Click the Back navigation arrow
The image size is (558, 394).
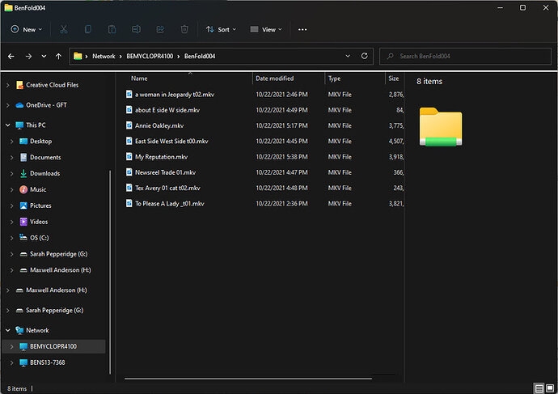pyautogui.click(x=11, y=57)
